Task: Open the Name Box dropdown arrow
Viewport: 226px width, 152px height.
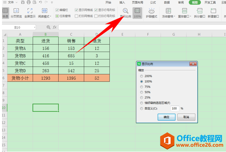Action: click(35, 27)
